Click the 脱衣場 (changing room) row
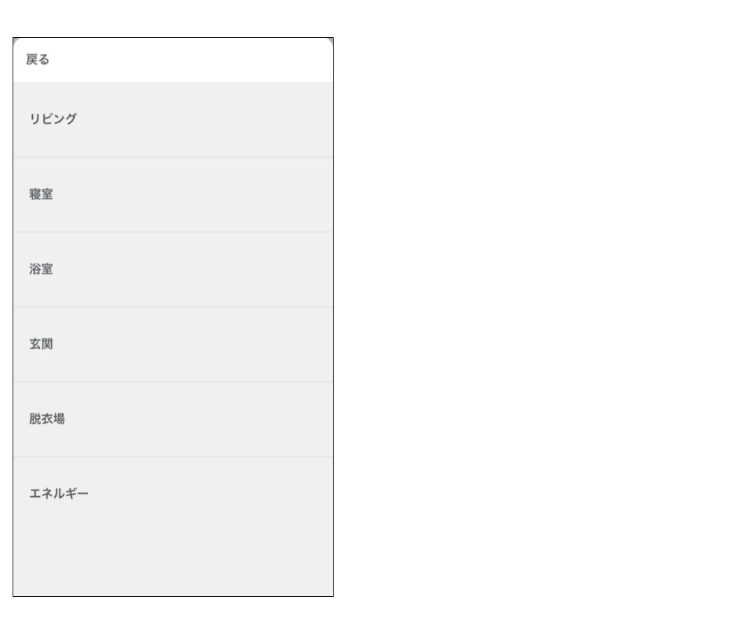 point(173,419)
